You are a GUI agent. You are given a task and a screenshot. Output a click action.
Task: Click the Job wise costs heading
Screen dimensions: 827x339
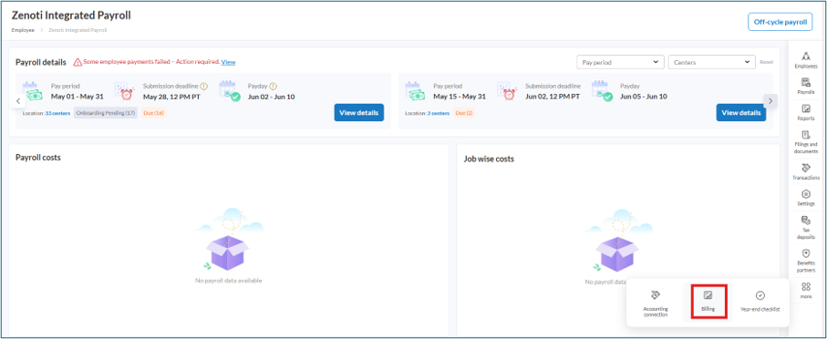pyautogui.click(x=489, y=159)
